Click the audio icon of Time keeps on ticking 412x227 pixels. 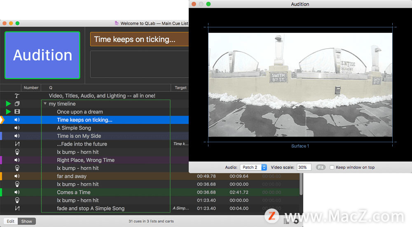17,120
